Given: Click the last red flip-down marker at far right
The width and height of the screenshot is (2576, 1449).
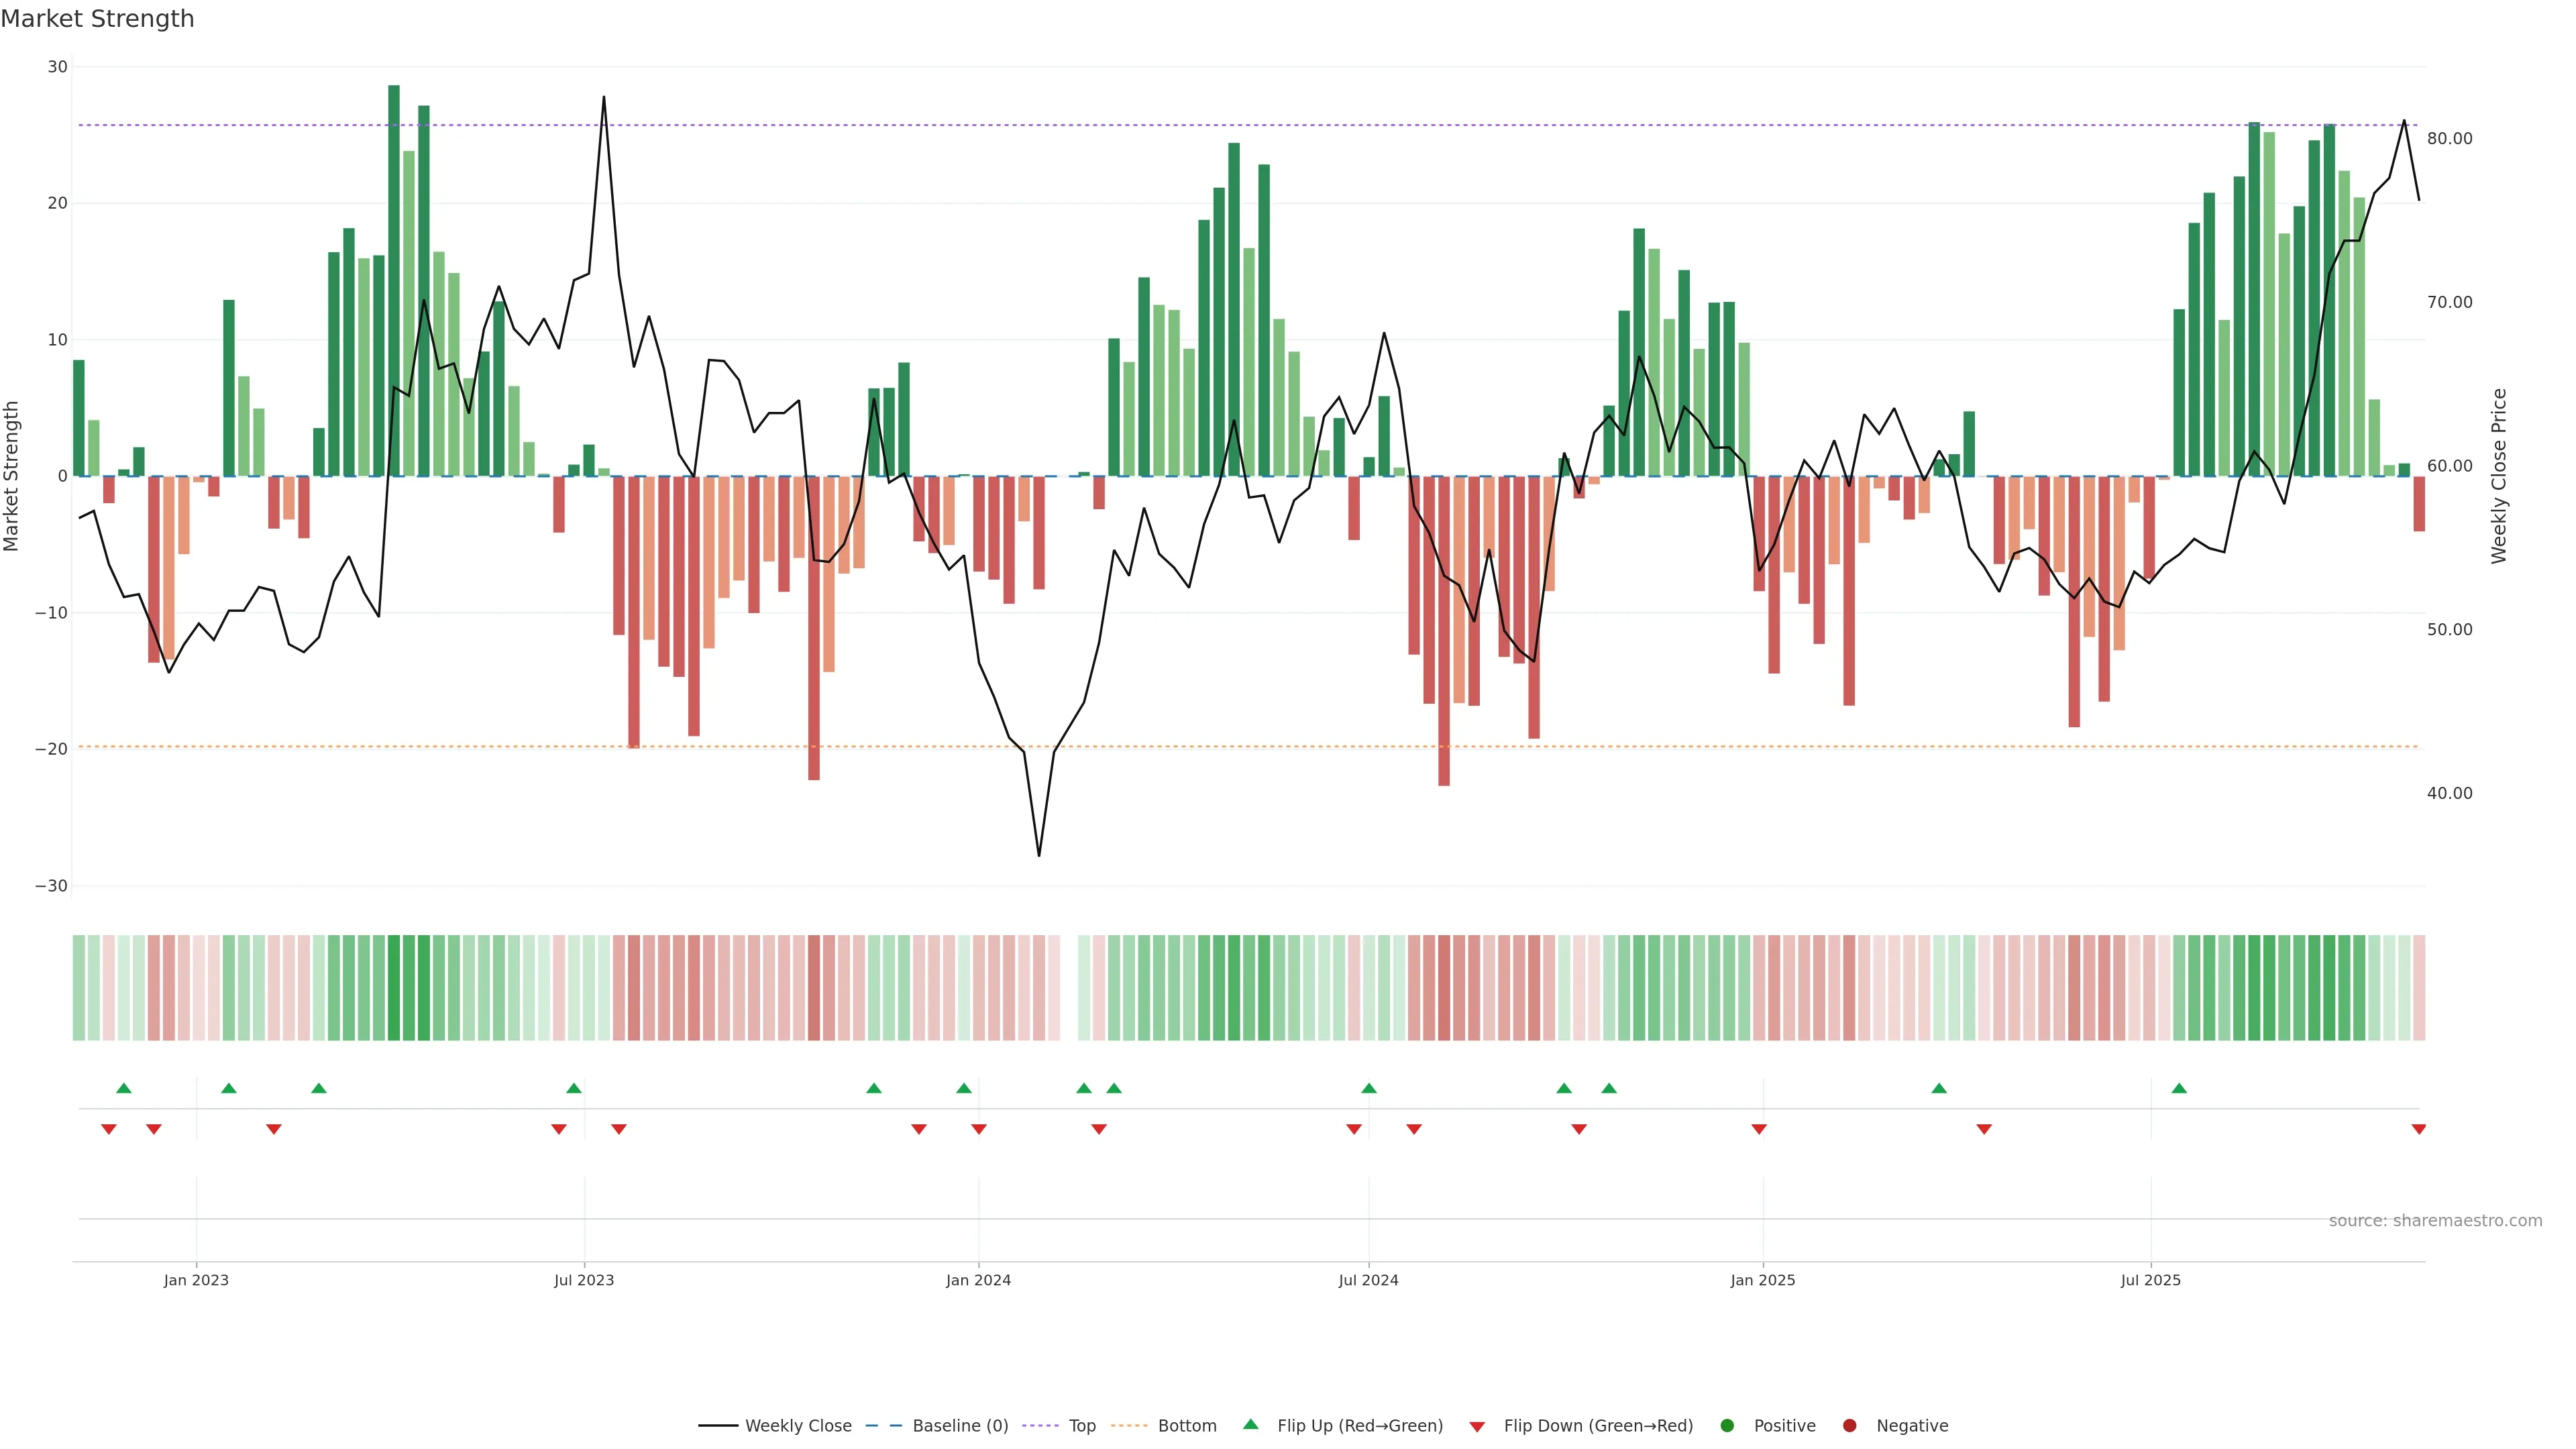Looking at the screenshot, I should tap(2418, 1129).
